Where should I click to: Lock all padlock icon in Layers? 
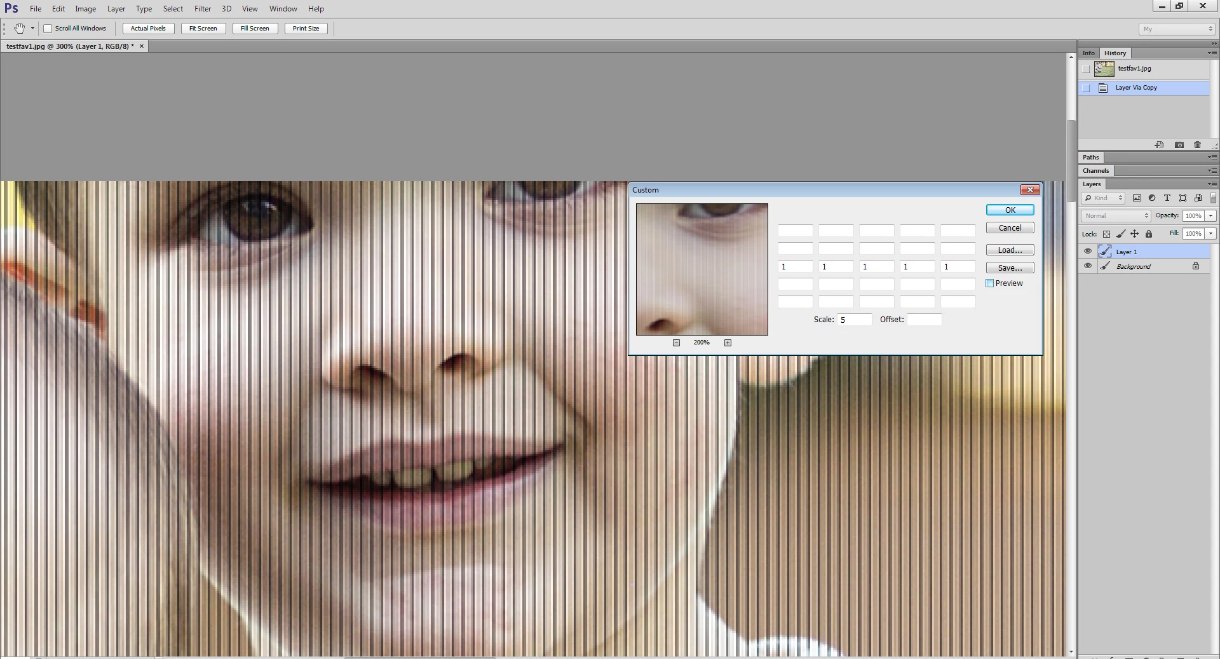point(1149,234)
